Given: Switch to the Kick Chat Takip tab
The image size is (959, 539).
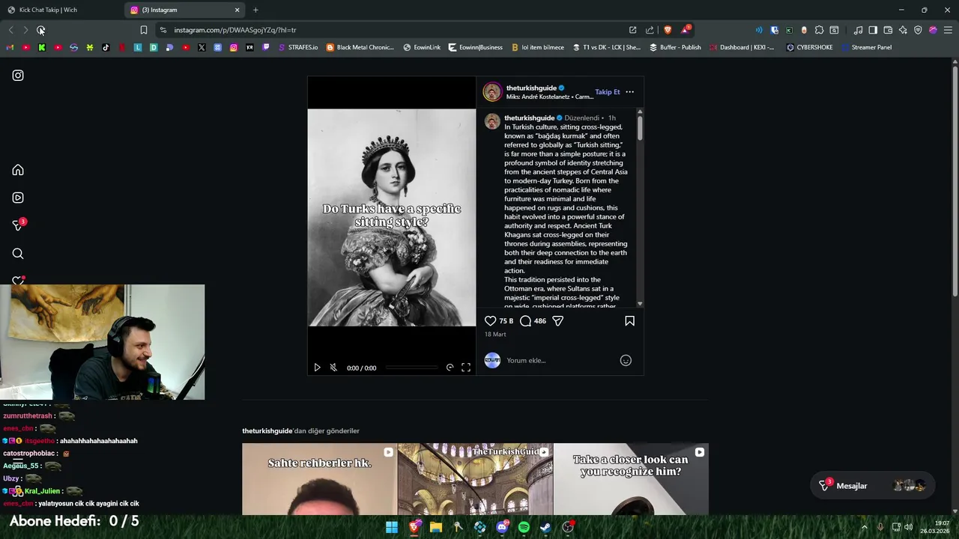Looking at the screenshot, I should click(60, 10).
